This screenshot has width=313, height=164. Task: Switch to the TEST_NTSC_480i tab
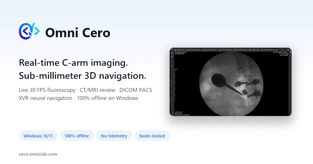coord(194,50)
